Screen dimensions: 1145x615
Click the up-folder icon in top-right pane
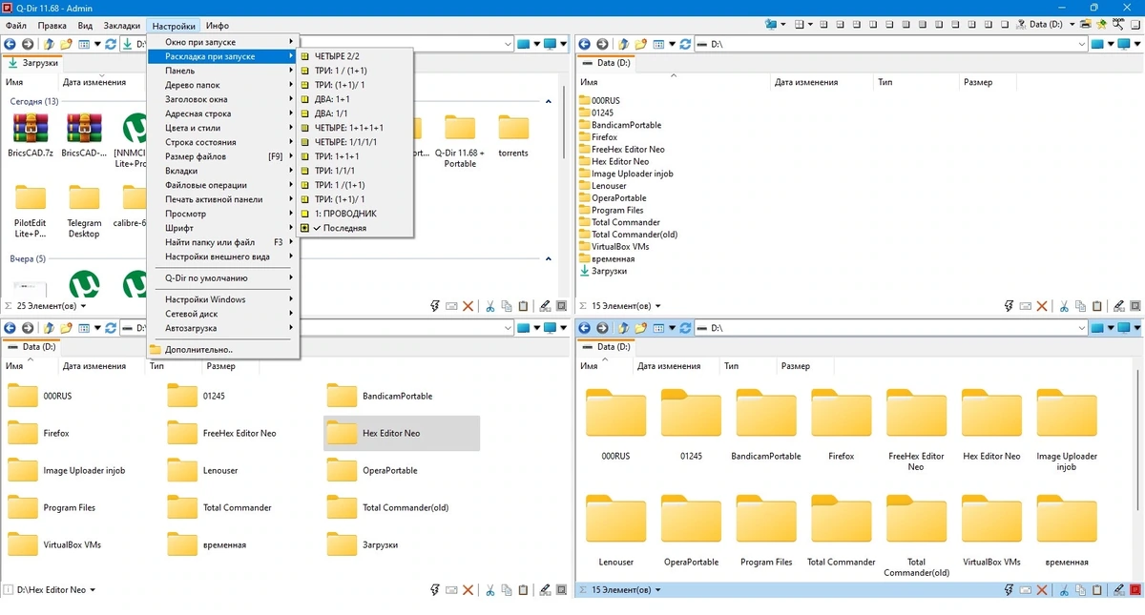[623, 44]
